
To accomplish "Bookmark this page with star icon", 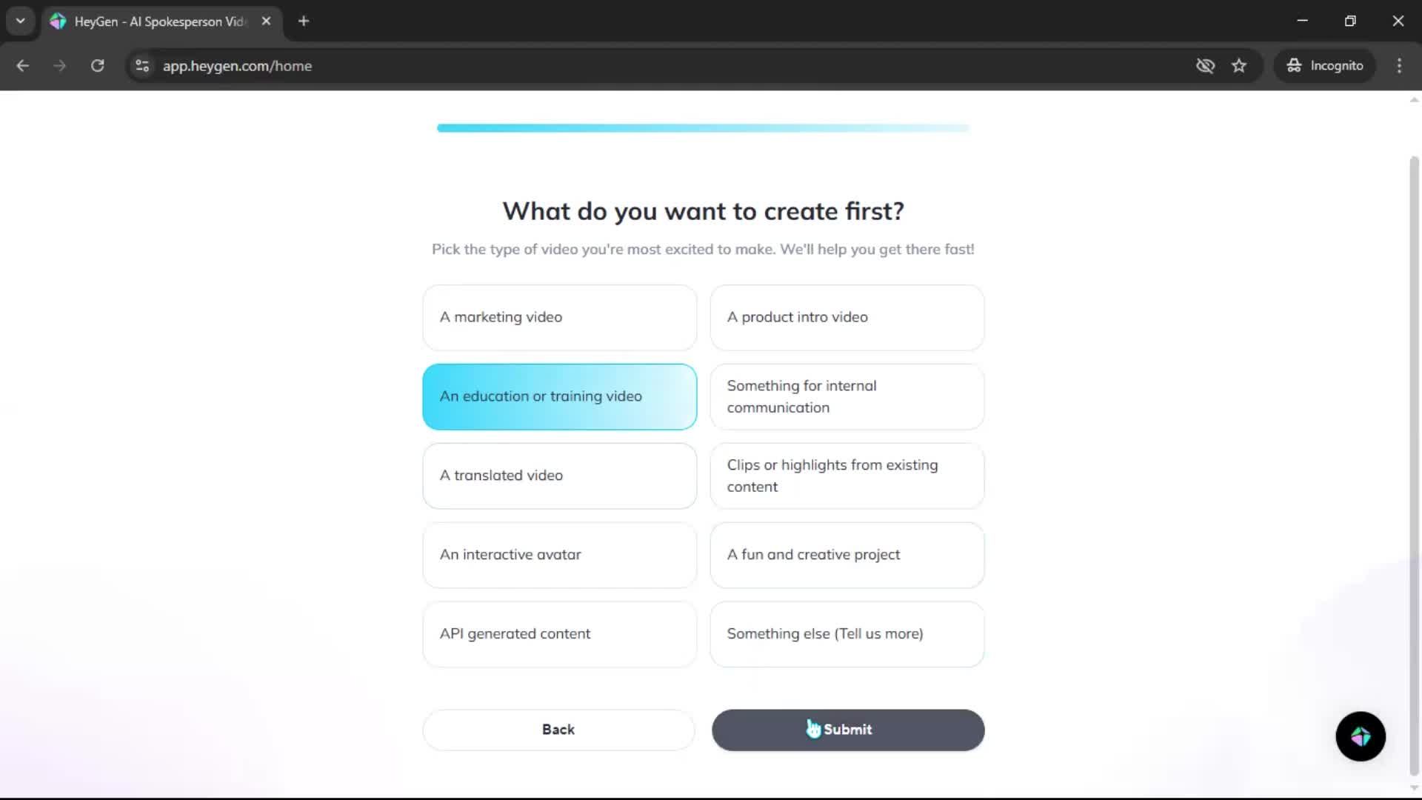I will 1239,66.
